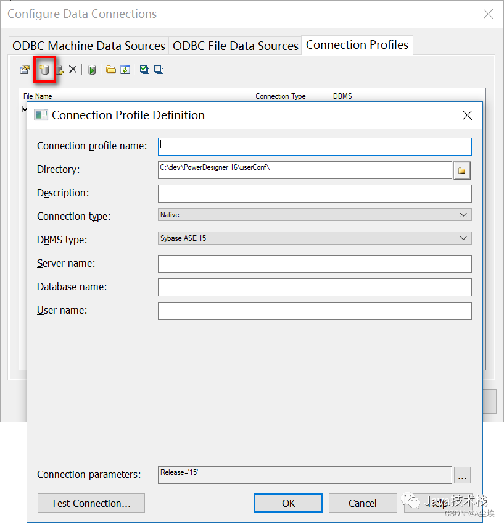The height and width of the screenshot is (523, 504).
Task: Close the Configure Data Connections window
Action: coord(489,14)
